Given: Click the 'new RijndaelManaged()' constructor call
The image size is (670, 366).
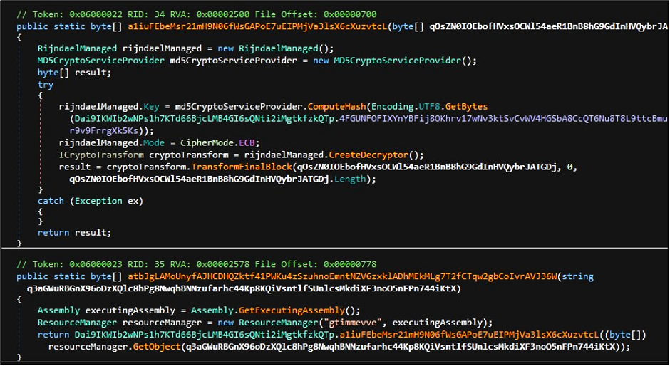Looking at the screenshot, I should 276,48.
